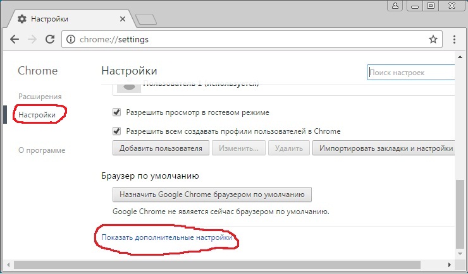This screenshot has width=468, height=274.
Task: Minimize the Chrome window
Action: click(414, 6)
